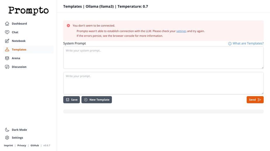Image resolution: width=270 pixels, height=151 pixels.
Task: Click into the Write your prompt field
Action: coord(163,83)
